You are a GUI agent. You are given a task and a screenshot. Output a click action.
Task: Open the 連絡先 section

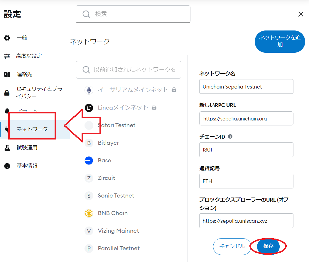click(x=24, y=74)
